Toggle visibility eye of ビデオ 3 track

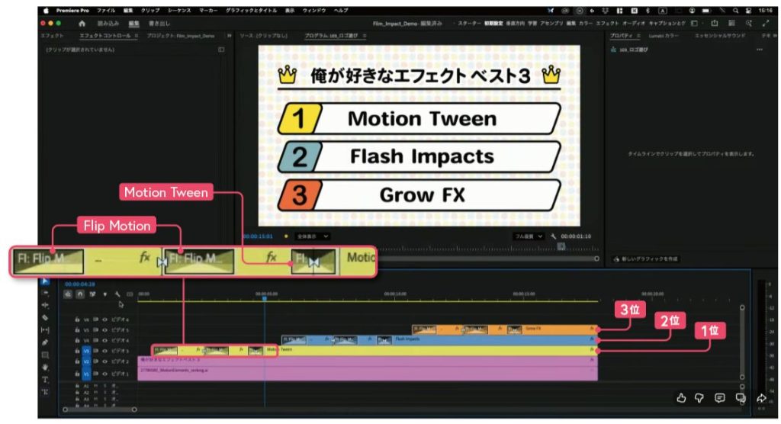pyautogui.click(x=104, y=351)
